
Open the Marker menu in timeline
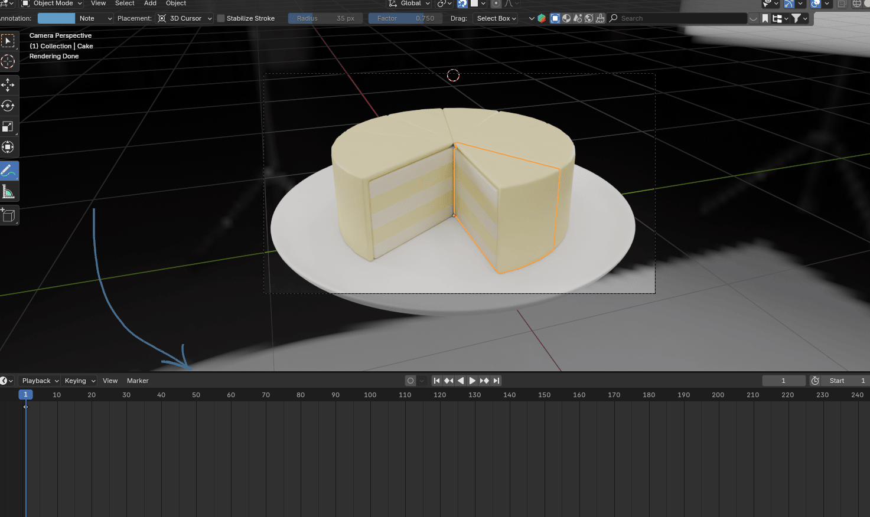click(x=138, y=381)
